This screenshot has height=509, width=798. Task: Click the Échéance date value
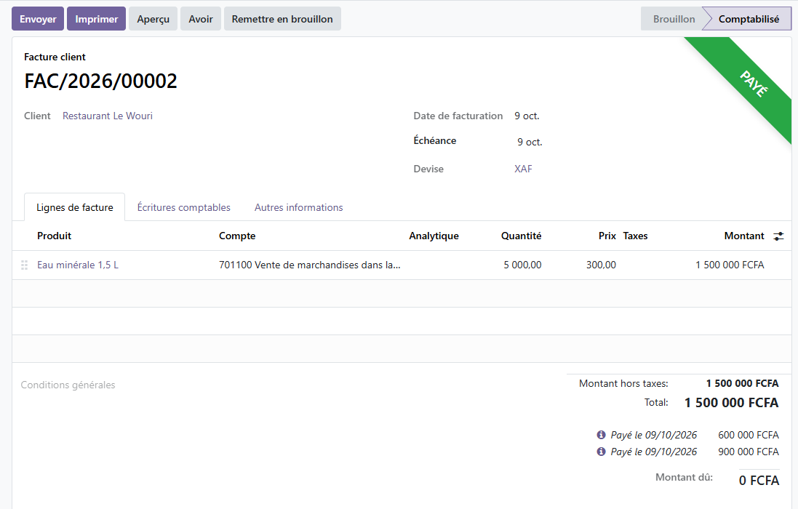(530, 142)
